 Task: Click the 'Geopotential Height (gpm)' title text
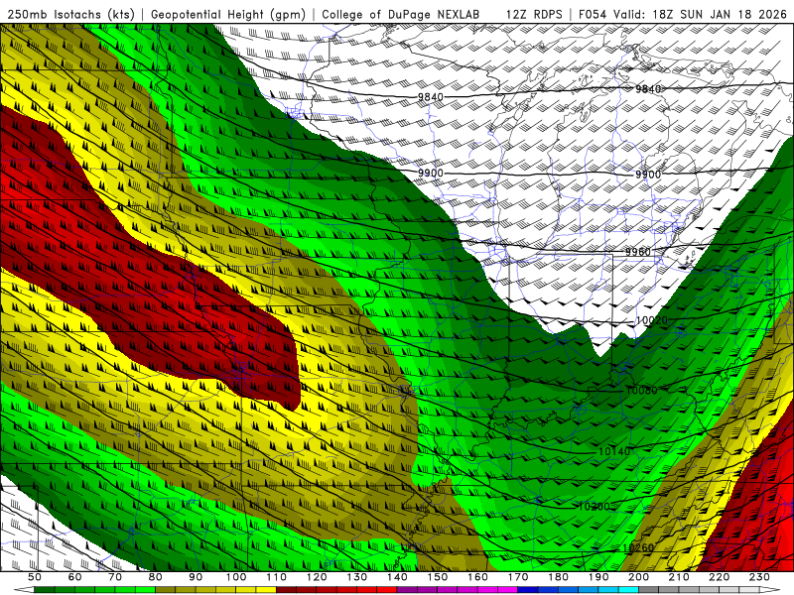click(x=228, y=14)
